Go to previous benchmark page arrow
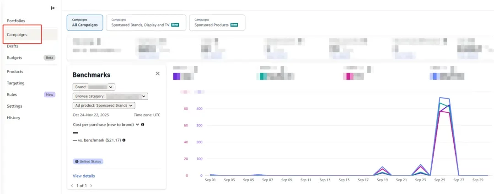Viewport: 494px width, 194px height. [72, 186]
